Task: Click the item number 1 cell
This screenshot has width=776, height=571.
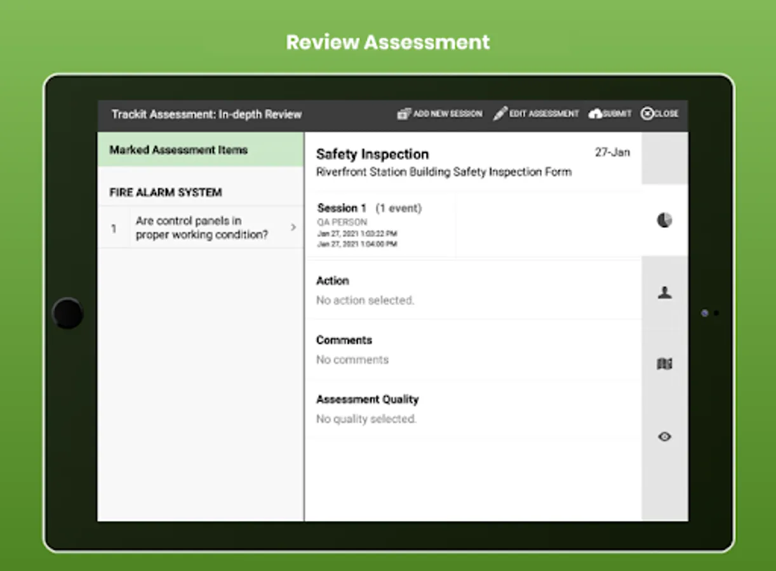Action: pos(114,228)
